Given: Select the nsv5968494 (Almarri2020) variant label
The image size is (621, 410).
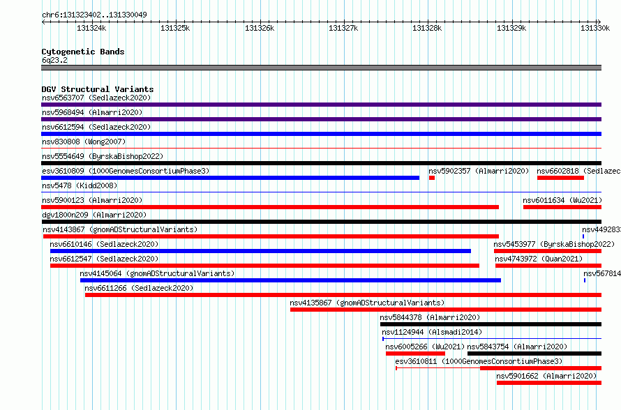Looking at the screenshot, I should [92, 112].
